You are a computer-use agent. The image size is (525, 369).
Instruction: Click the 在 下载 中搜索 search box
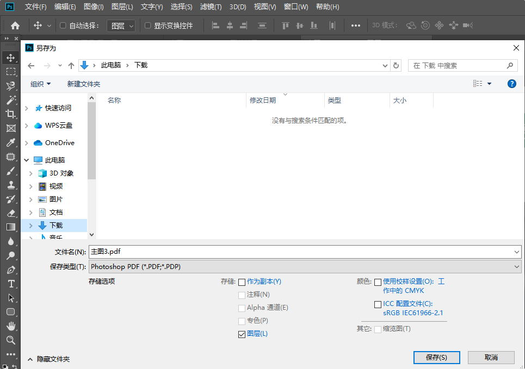click(x=463, y=66)
